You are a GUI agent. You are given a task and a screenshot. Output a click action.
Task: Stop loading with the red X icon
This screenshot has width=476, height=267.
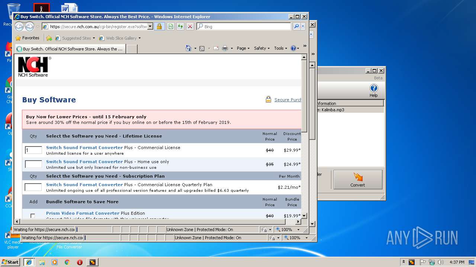pyautogui.click(x=190, y=26)
